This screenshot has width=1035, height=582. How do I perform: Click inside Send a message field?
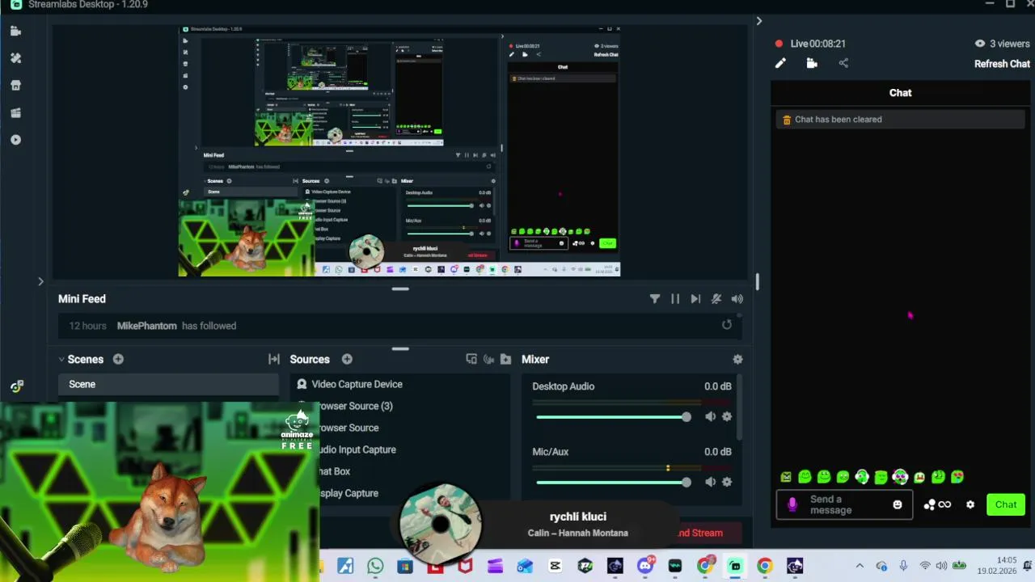(844, 504)
